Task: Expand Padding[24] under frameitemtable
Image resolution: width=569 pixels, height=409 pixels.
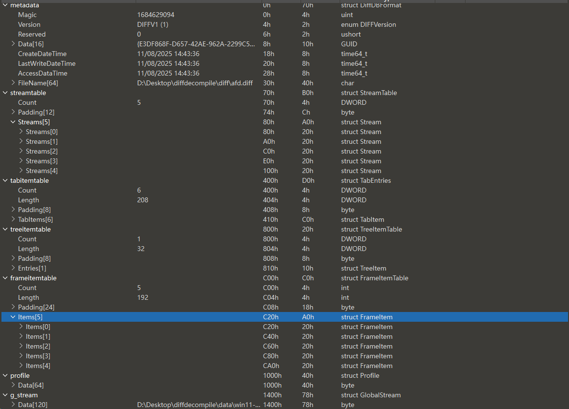Action: [x=13, y=307]
